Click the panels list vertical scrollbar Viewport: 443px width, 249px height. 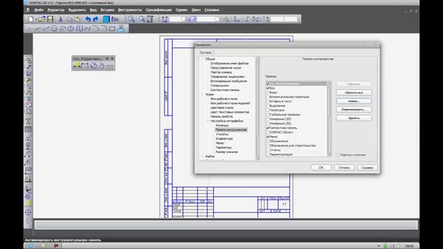point(329,118)
